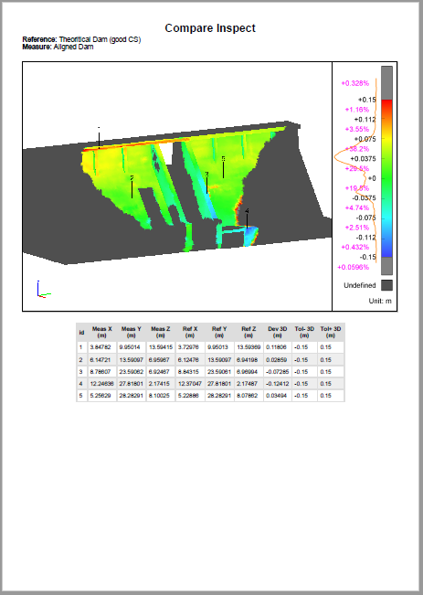Select the Meas X column header

point(101,332)
